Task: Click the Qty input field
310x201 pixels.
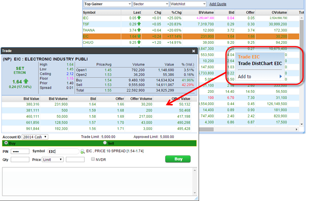Action: 20,160
